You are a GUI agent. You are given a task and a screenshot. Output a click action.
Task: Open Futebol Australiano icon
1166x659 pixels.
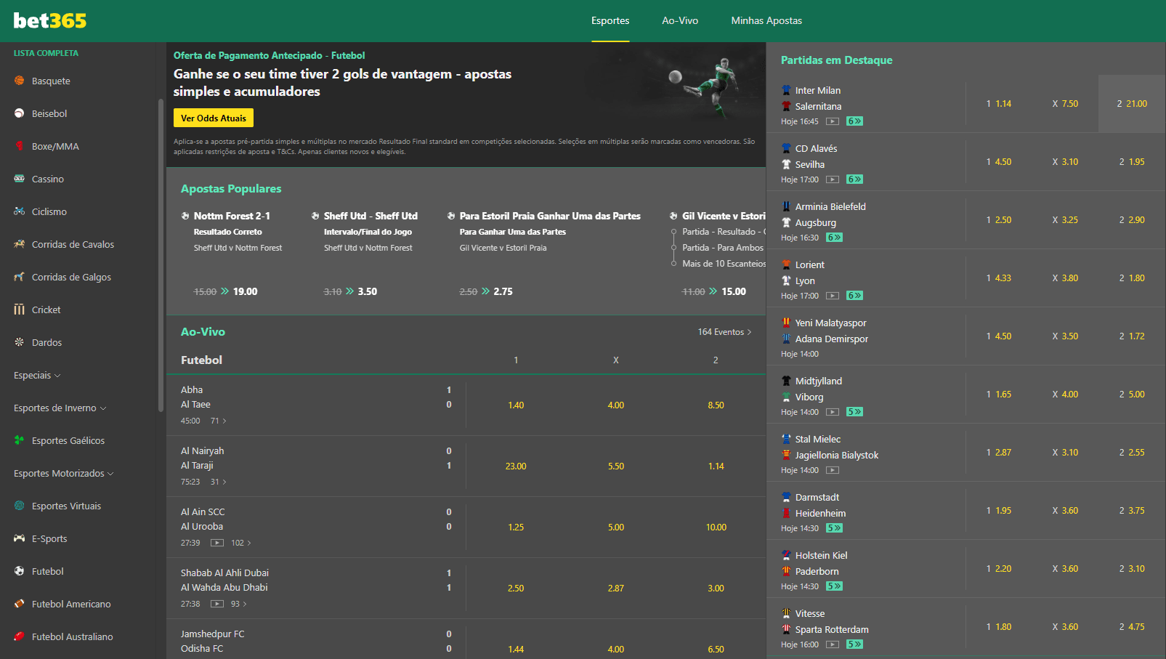pyautogui.click(x=20, y=636)
